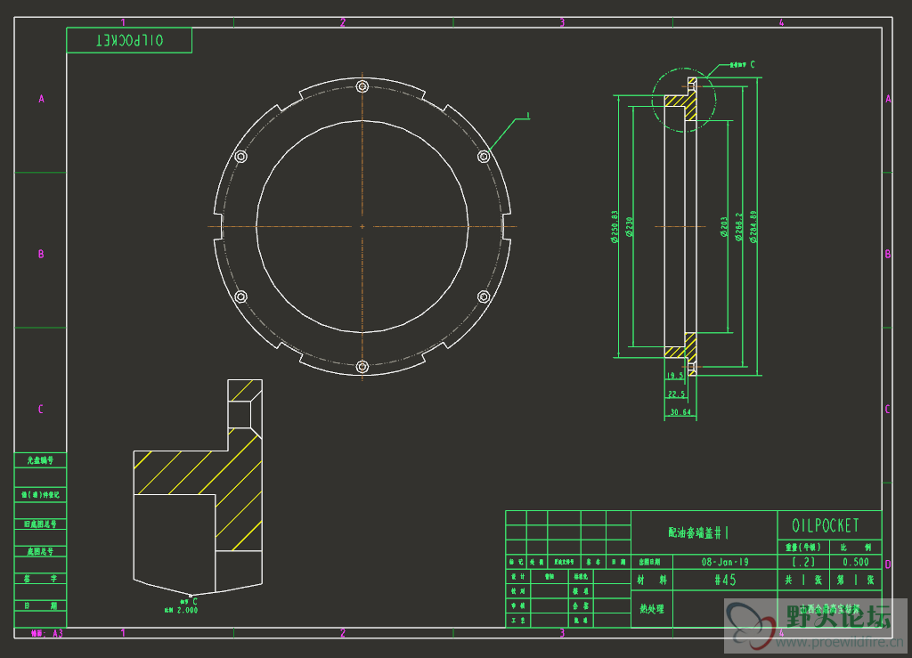The height and width of the screenshot is (658, 912).
Task: Select the Ø268.2 diameter dimension
Action: [x=738, y=227]
